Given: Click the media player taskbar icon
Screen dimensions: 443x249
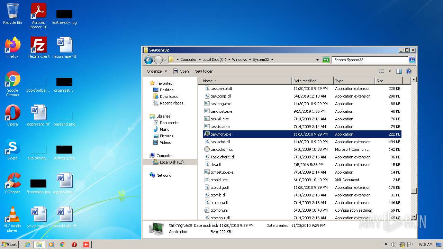Looking at the screenshot, I should 51,245.
